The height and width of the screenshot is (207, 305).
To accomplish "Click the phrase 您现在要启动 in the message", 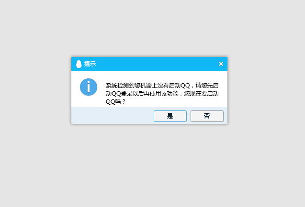I will (x=201, y=94).
